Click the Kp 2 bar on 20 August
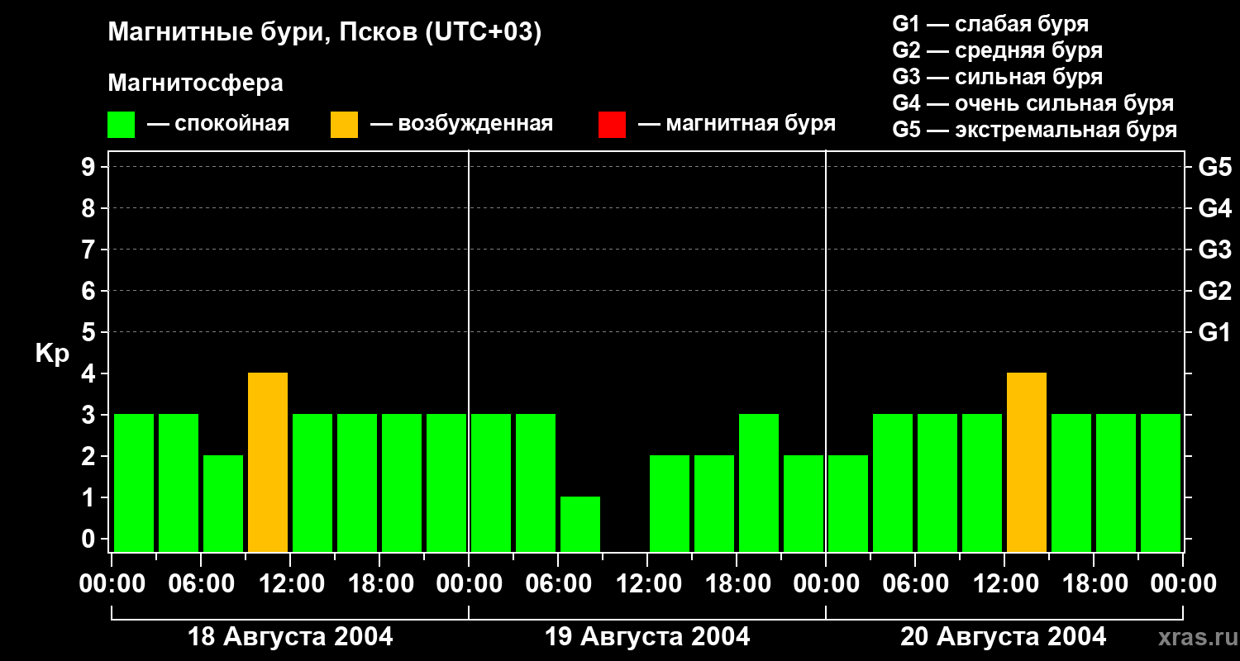 (848, 503)
